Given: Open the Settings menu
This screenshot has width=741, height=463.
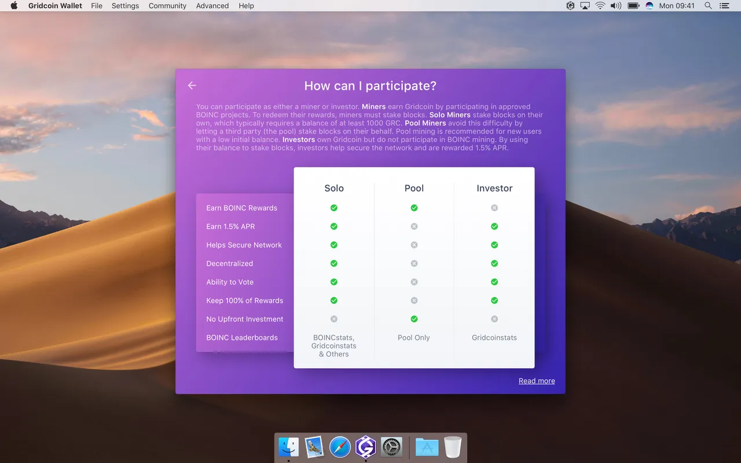Looking at the screenshot, I should pos(125,6).
